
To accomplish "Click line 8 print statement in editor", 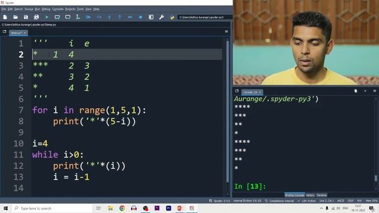I will pyautogui.click(x=95, y=121).
